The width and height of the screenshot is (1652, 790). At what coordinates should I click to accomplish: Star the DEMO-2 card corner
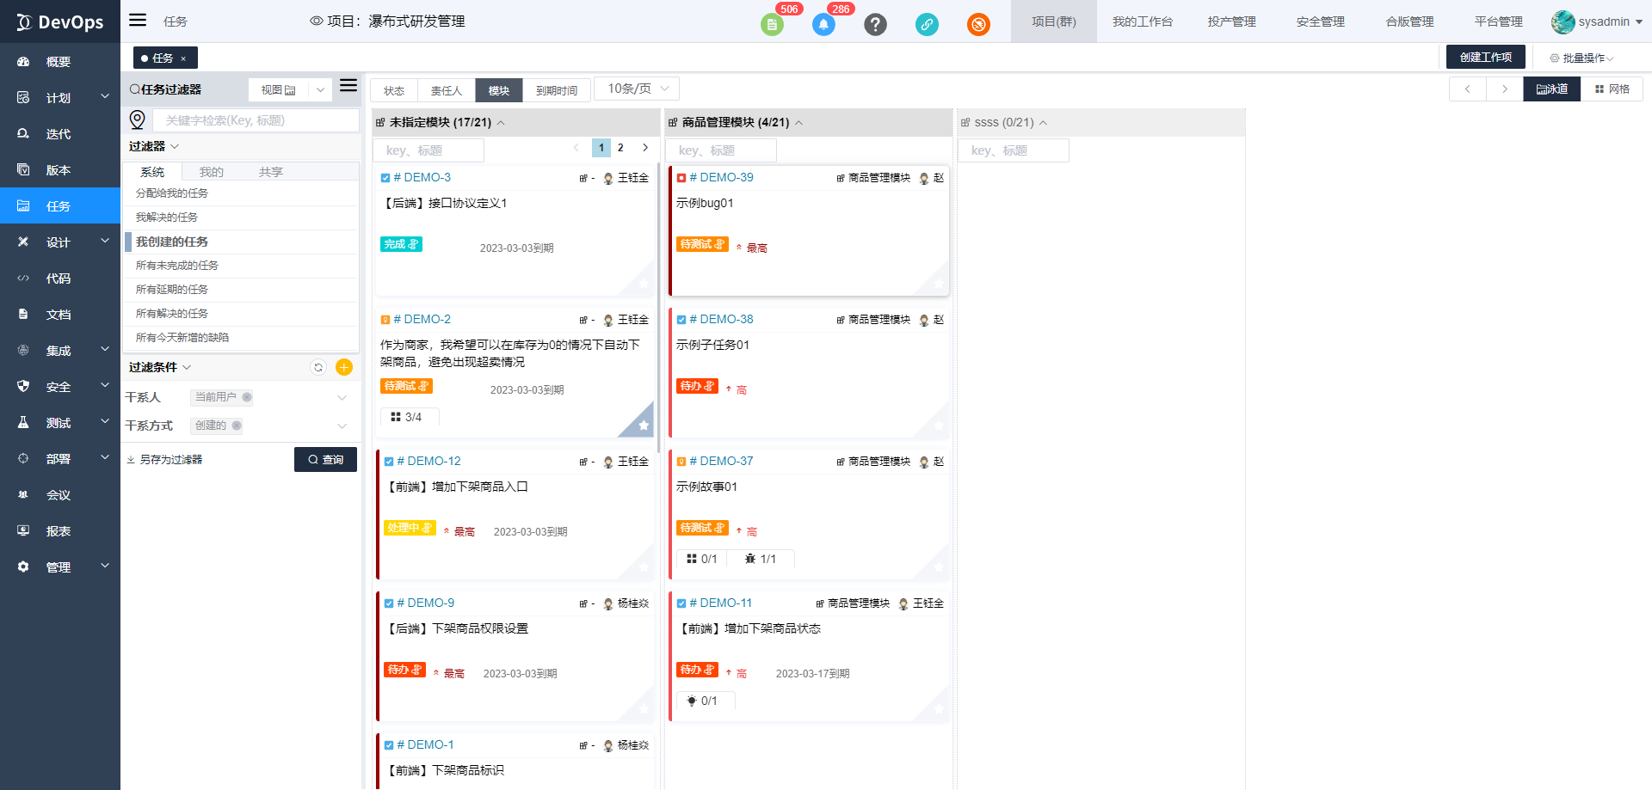[x=643, y=425]
